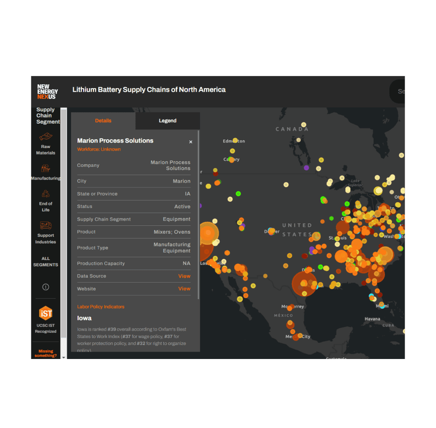Open the Website View link
The height and width of the screenshot is (428, 436).
(184, 289)
